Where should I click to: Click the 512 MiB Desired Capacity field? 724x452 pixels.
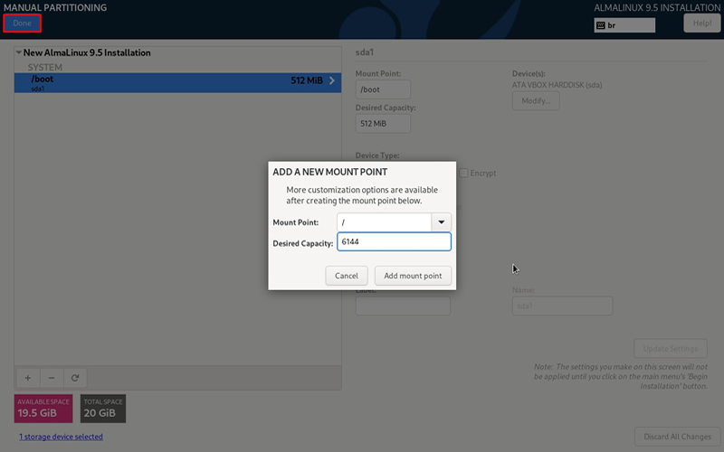(383, 124)
